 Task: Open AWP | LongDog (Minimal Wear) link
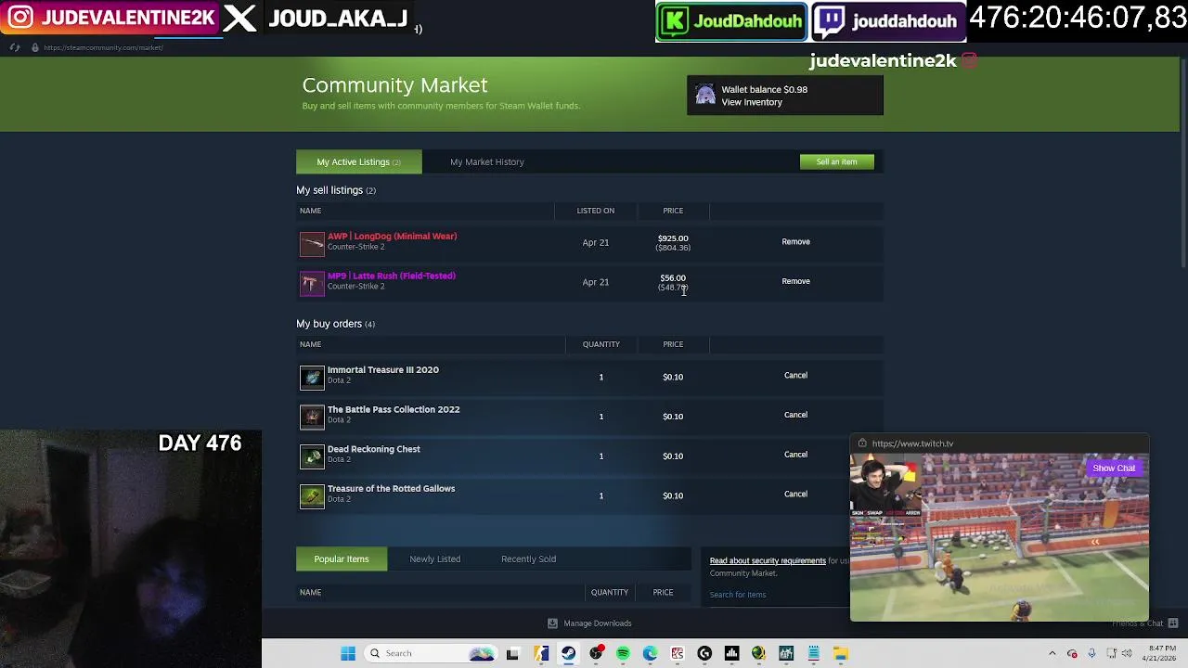tap(392, 237)
